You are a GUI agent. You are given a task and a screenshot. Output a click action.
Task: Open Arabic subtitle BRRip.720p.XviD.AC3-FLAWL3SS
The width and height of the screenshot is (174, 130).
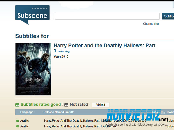click(x=95, y=120)
